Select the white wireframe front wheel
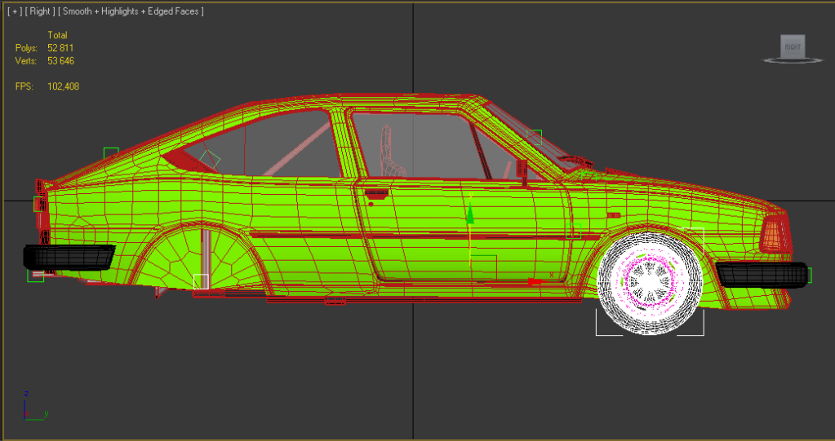835x441 pixels. [651, 282]
